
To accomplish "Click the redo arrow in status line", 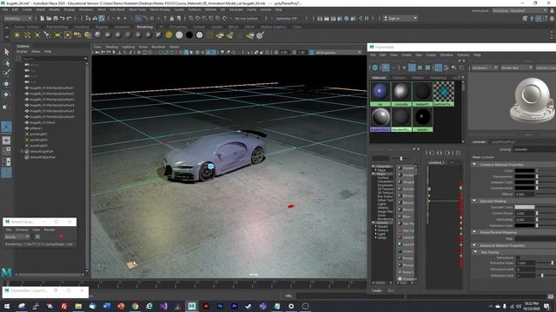I will click(x=69, y=18).
